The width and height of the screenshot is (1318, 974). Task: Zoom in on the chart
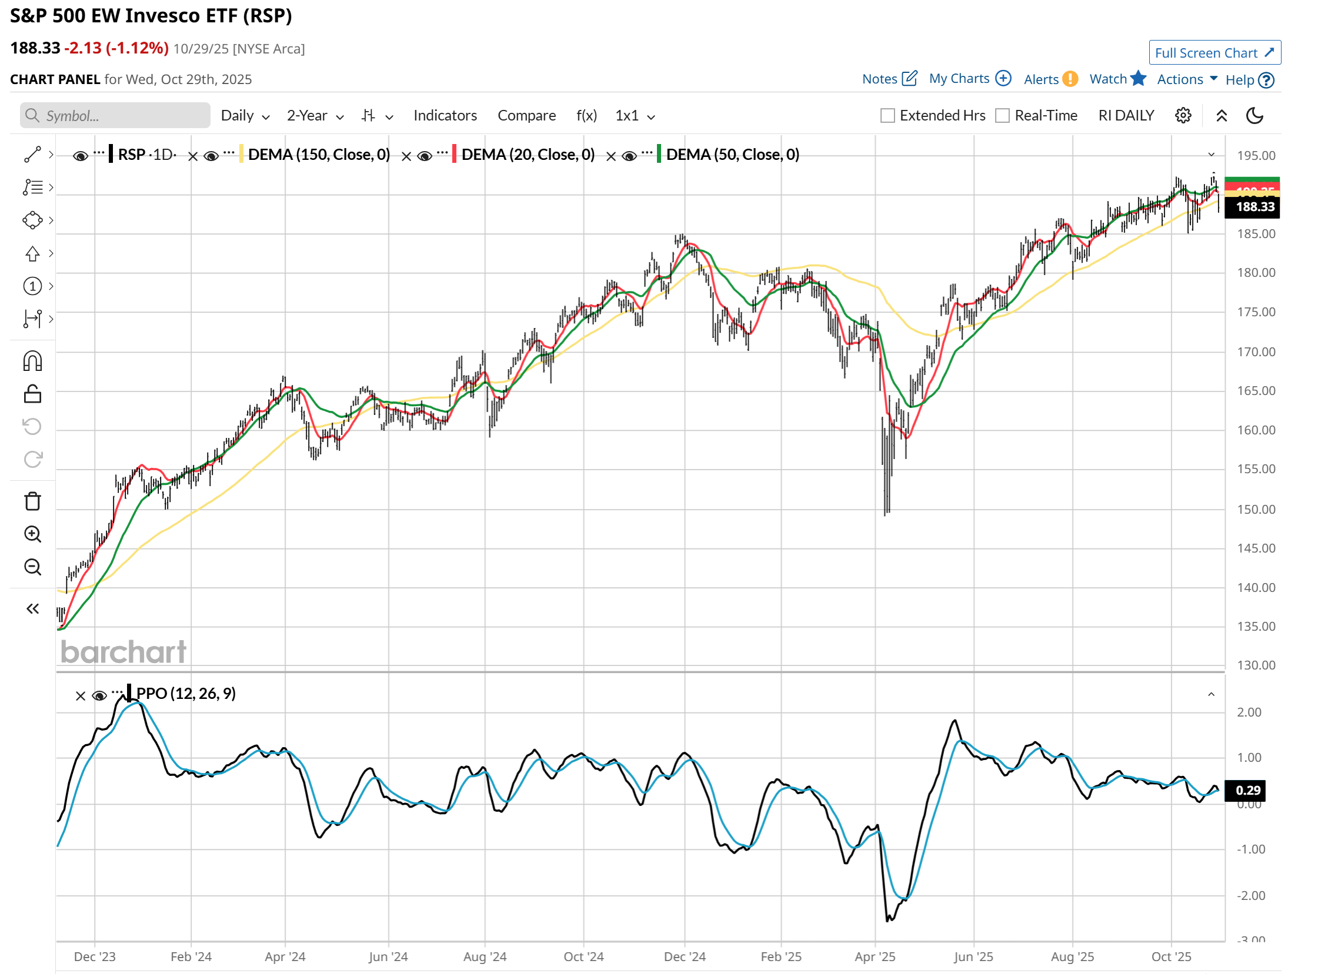[32, 534]
